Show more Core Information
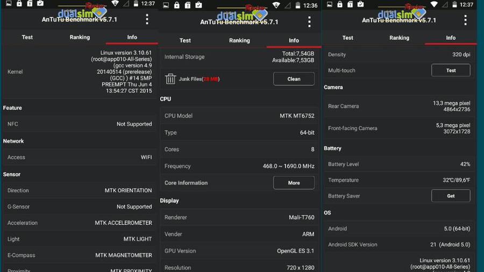The height and width of the screenshot is (272, 484). pyautogui.click(x=294, y=183)
